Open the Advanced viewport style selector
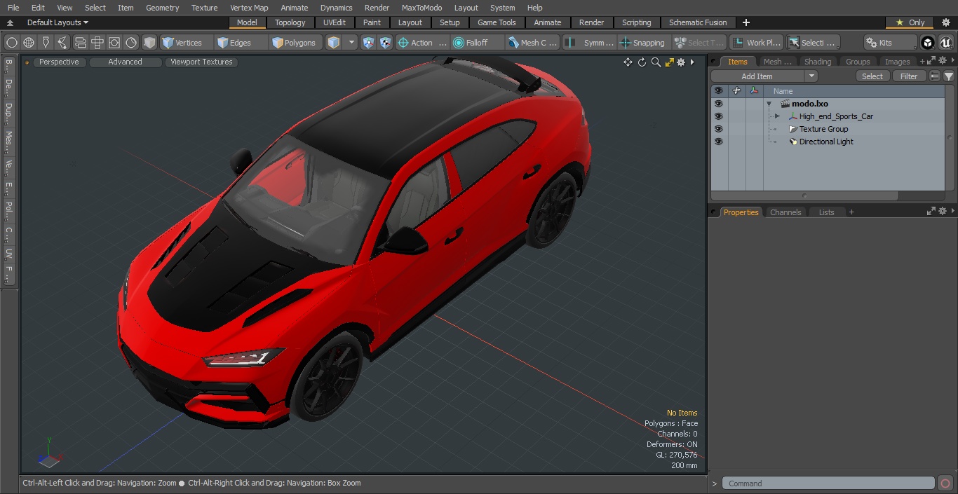958x494 pixels. tap(125, 62)
